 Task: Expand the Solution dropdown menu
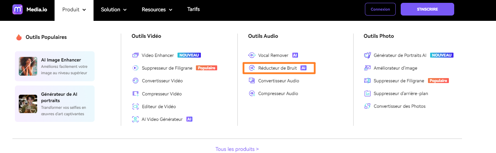pos(113,10)
